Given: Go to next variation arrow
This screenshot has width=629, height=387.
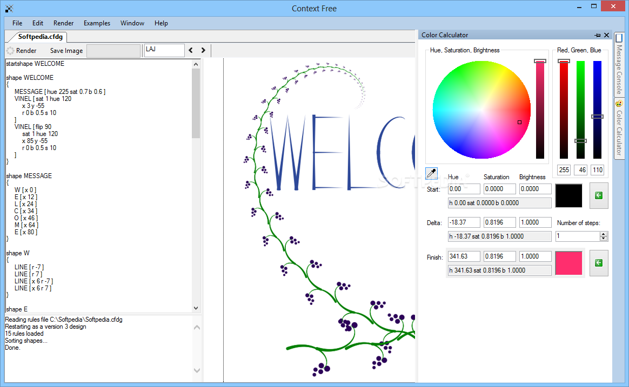Looking at the screenshot, I should click(x=203, y=51).
